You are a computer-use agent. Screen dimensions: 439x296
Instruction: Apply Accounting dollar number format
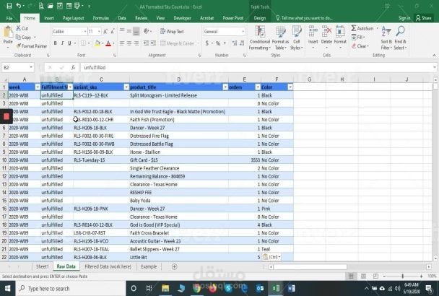click(x=207, y=43)
